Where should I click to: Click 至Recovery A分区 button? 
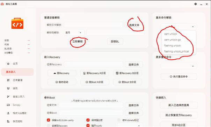94,73
